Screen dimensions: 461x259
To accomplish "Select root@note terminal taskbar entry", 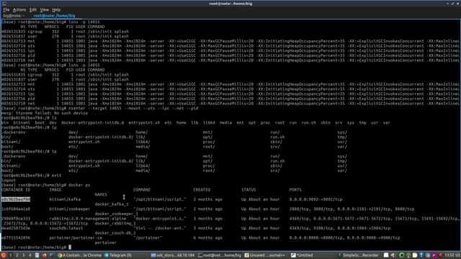I will coord(219,255).
